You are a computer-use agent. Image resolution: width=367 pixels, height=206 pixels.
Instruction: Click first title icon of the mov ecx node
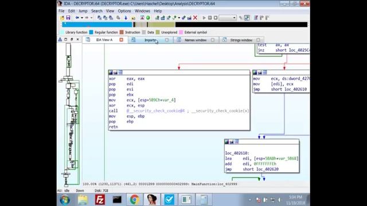tap(255, 73)
